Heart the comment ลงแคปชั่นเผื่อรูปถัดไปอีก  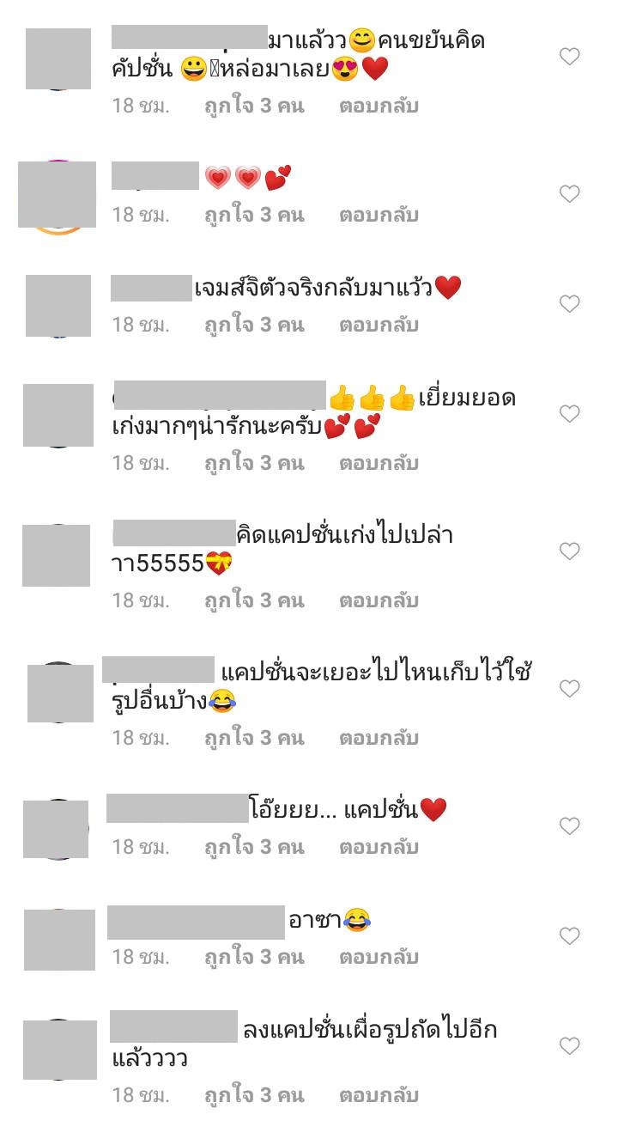pos(570,1046)
